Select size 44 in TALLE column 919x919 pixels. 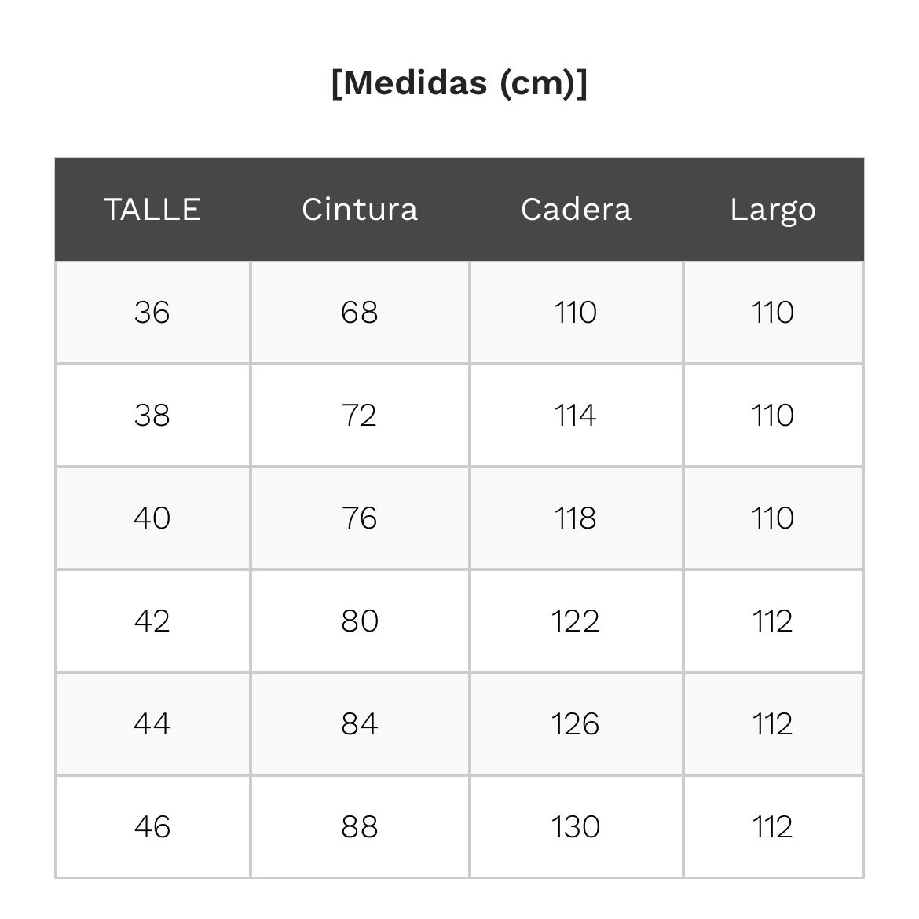152,724
